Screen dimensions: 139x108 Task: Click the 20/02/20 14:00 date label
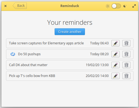click(97, 76)
